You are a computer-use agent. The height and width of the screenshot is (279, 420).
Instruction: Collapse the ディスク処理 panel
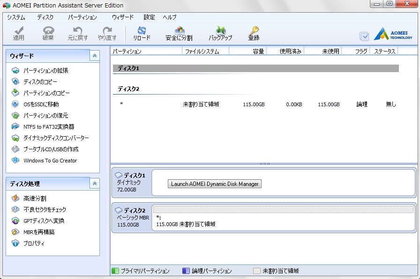[x=95, y=184]
